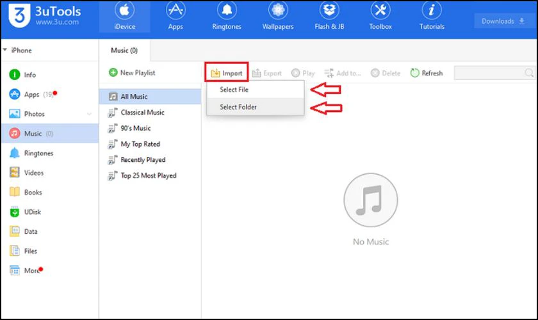Switch to the Music (0) tab
Image resolution: width=538 pixels, height=320 pixels.
125,50
